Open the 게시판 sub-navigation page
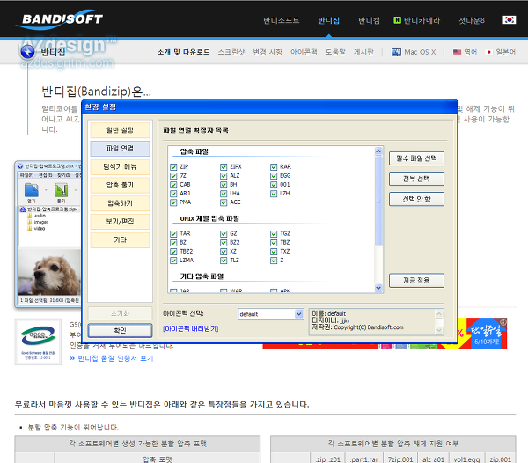Screen dimensions: 528x463 363,52
